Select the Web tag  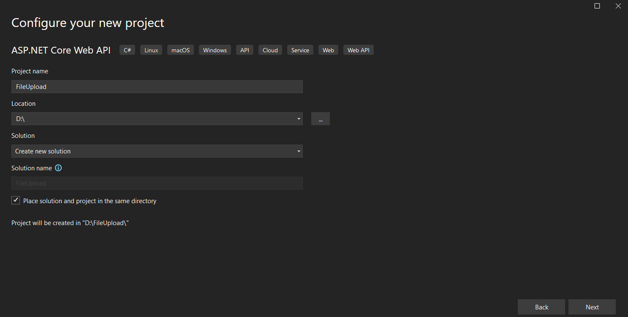click(328, 50)
